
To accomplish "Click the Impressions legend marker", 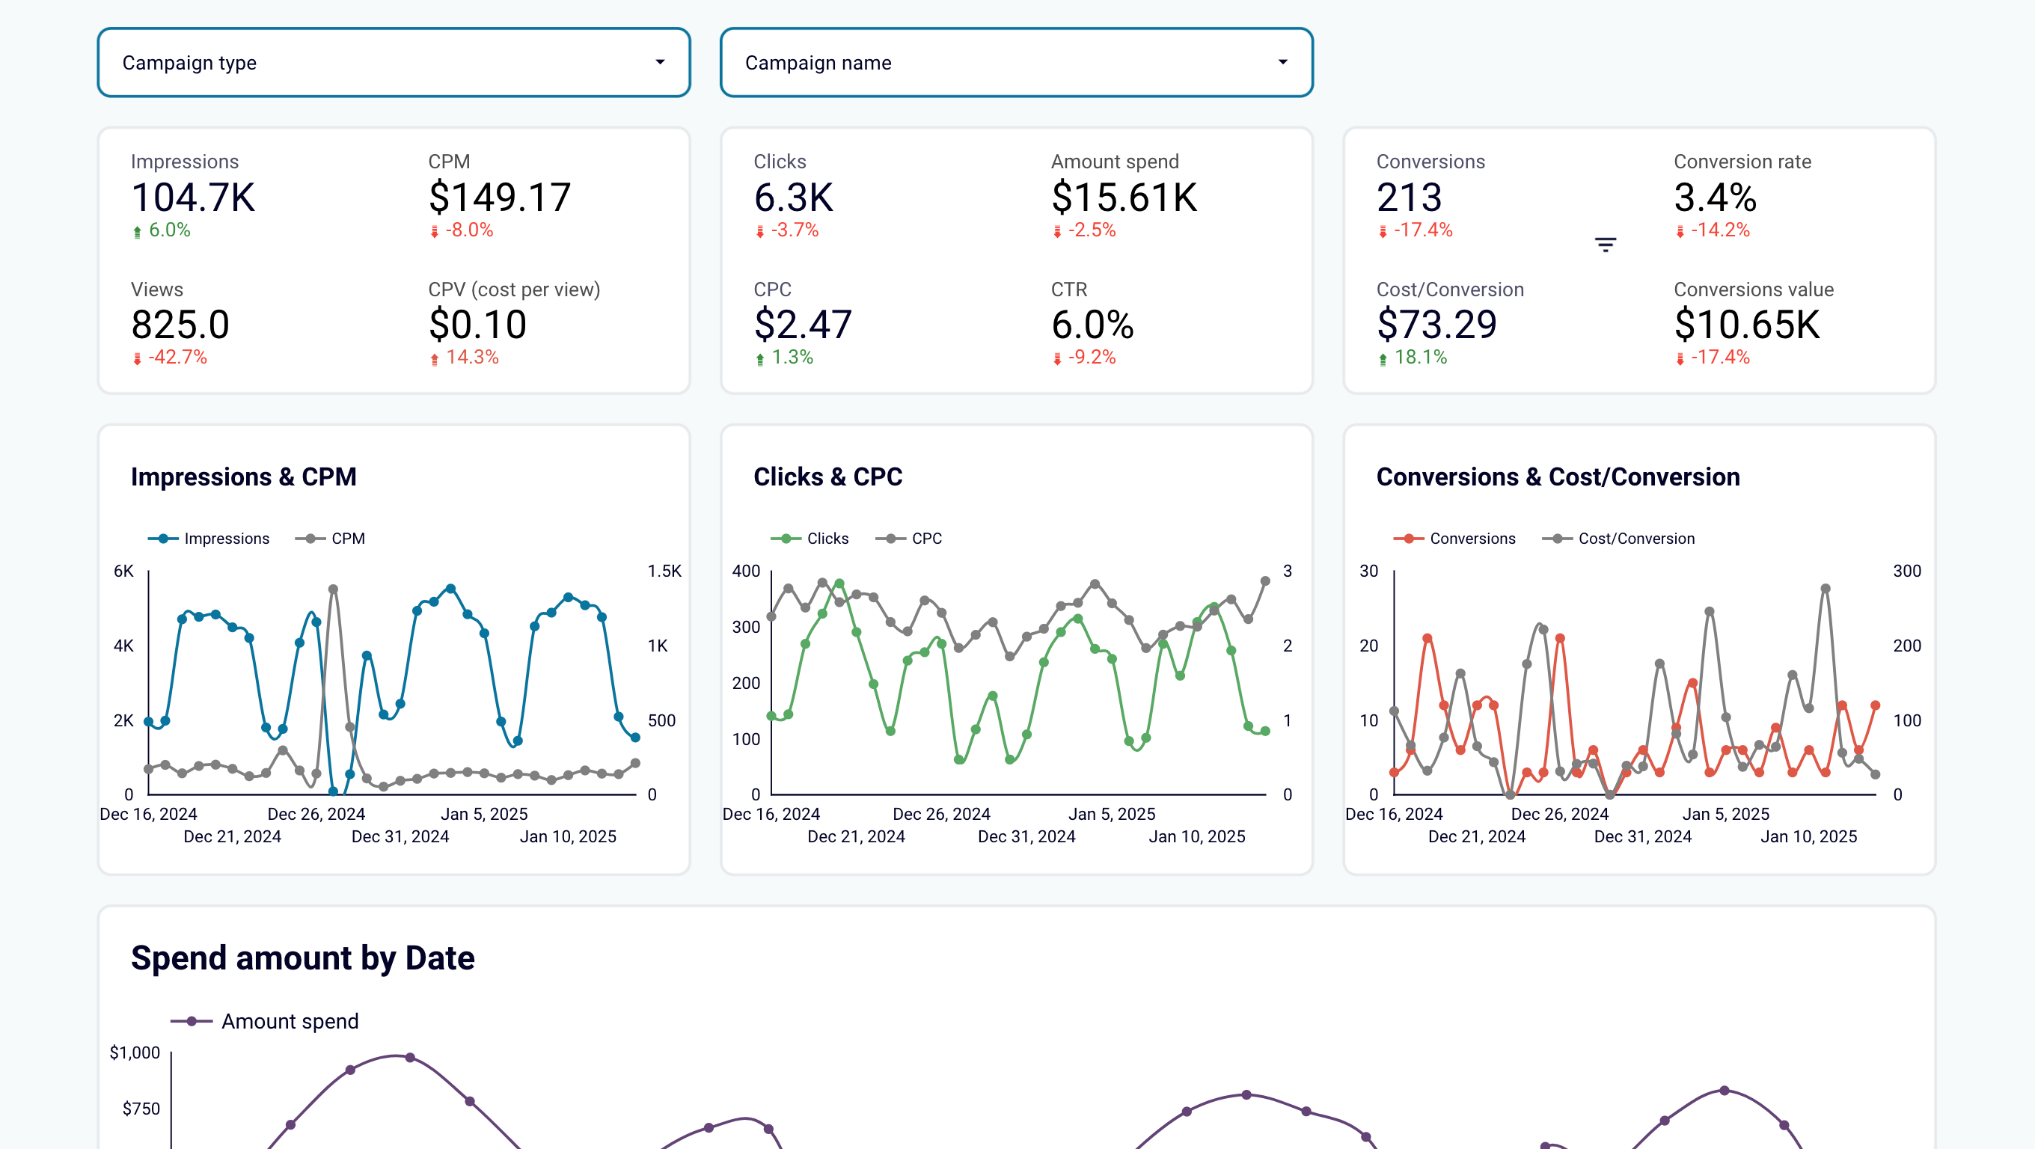I will (x=163, y=539).
